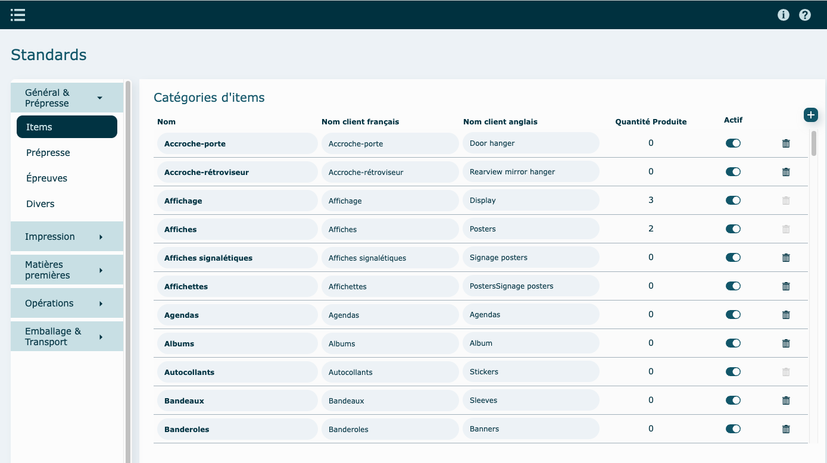Delete the Accroche-porte row via trash icon

click(x=785, y=143)
